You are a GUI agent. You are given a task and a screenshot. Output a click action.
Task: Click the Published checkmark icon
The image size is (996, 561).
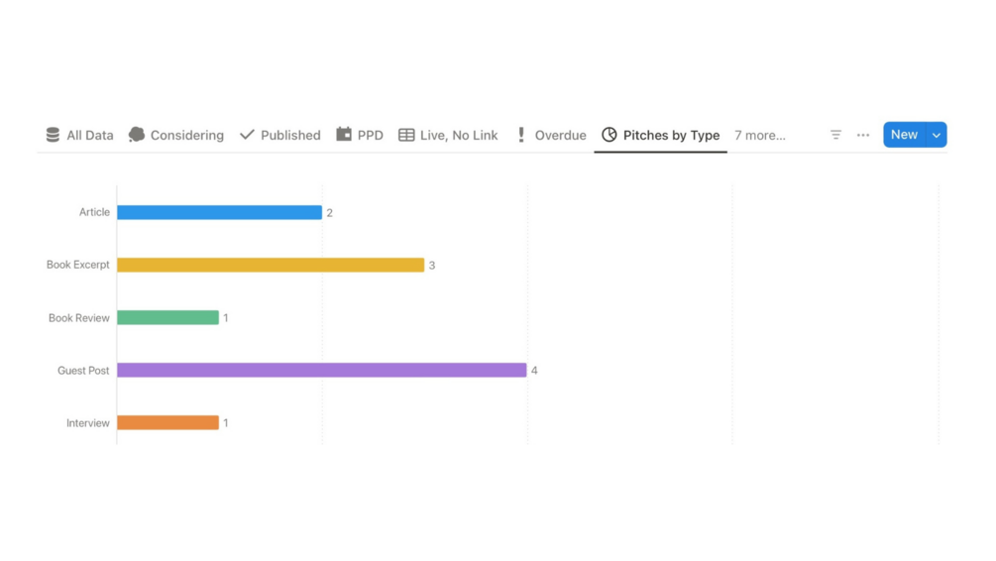click(x=247, y=135)
